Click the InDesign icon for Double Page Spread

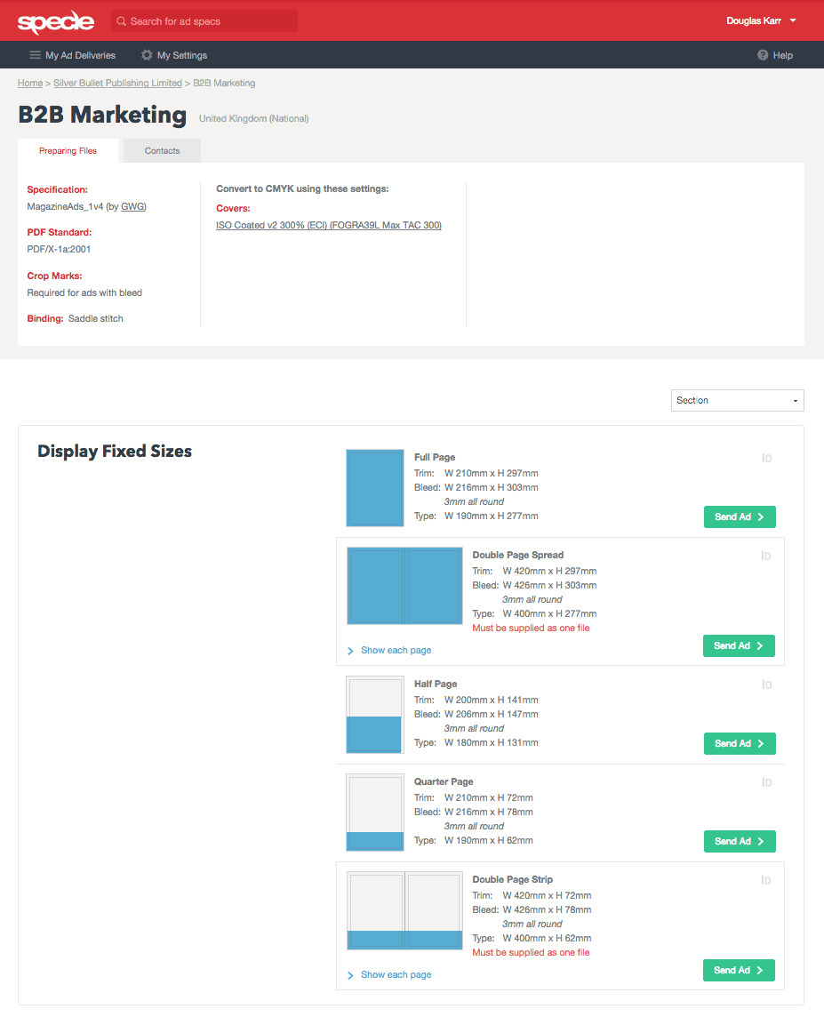(766, 556)
